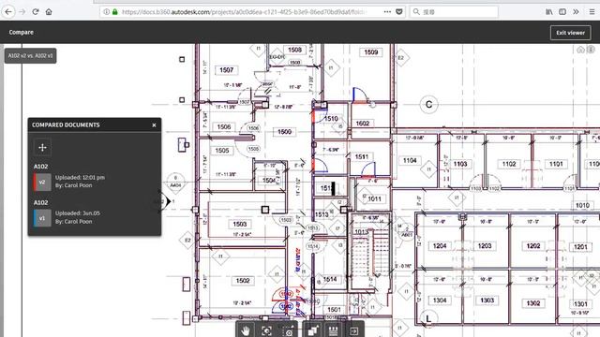Toggle v1 document visibility swatch
Screen dimensions: 600x337
42,218
